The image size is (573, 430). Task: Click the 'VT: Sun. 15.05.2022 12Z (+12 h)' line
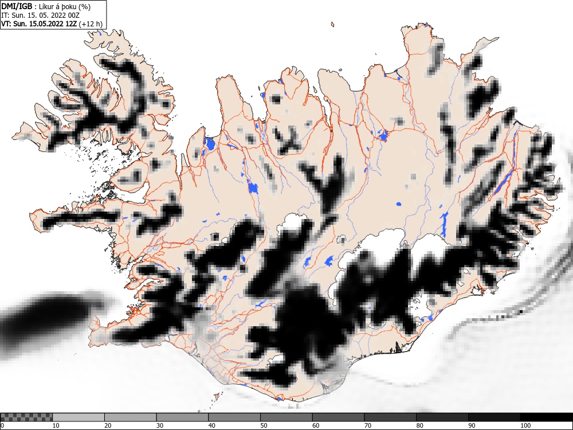(x=52, y=24)
